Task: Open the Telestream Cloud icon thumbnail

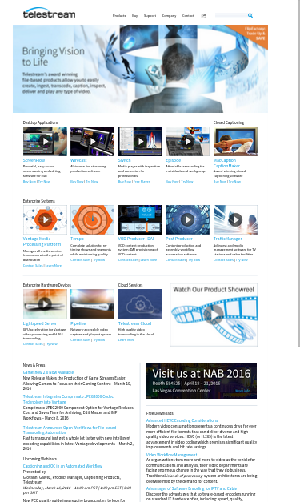Action: tap(140, 304)
